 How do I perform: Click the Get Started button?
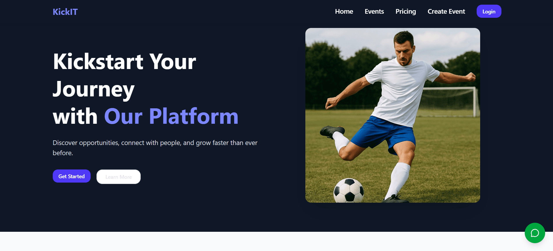[72, 176]
